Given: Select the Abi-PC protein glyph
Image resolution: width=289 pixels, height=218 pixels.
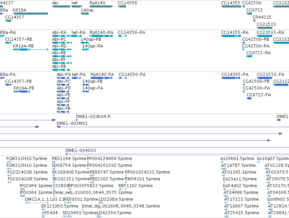Looking at the screenshot, I should (x=63, y=85).
